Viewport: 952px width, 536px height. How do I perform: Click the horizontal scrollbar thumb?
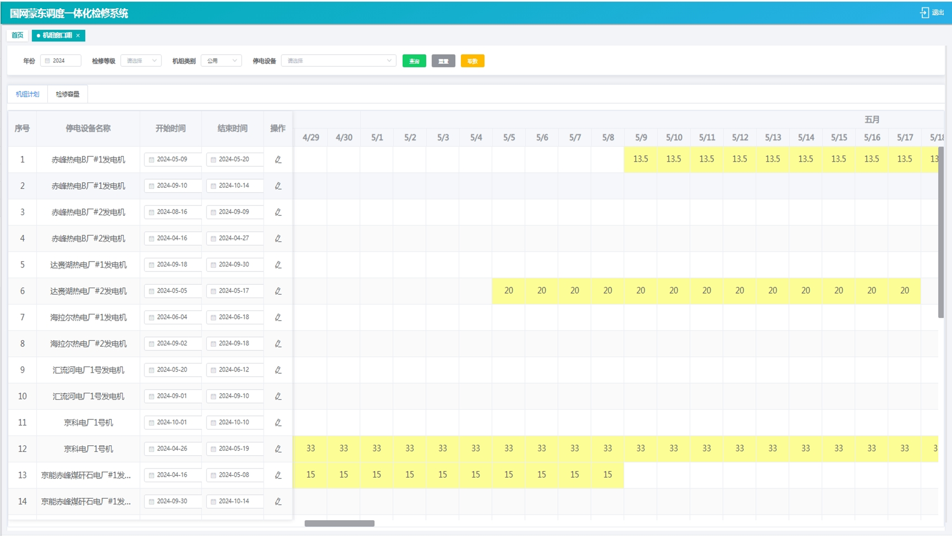339,523
